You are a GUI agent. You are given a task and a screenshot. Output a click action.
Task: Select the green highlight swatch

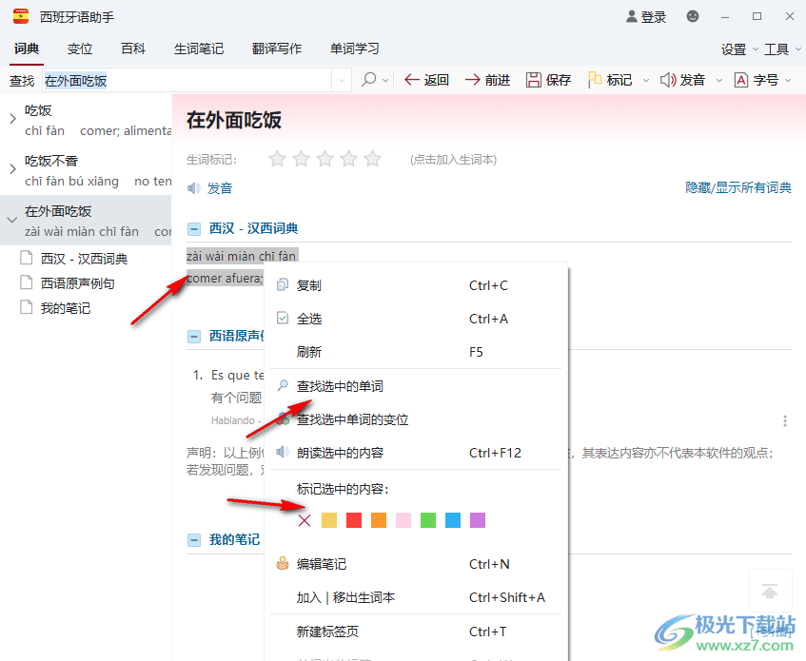(427, 520)
